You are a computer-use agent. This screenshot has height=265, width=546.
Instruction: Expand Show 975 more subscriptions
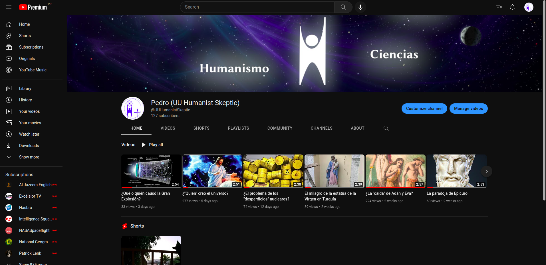33,263
